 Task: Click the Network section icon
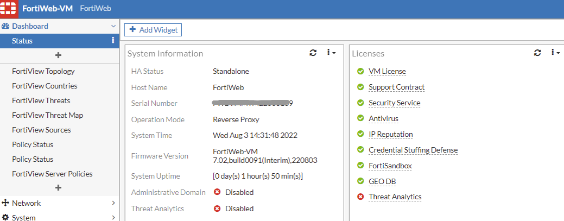pyautogui.click(x=5, y=203)
